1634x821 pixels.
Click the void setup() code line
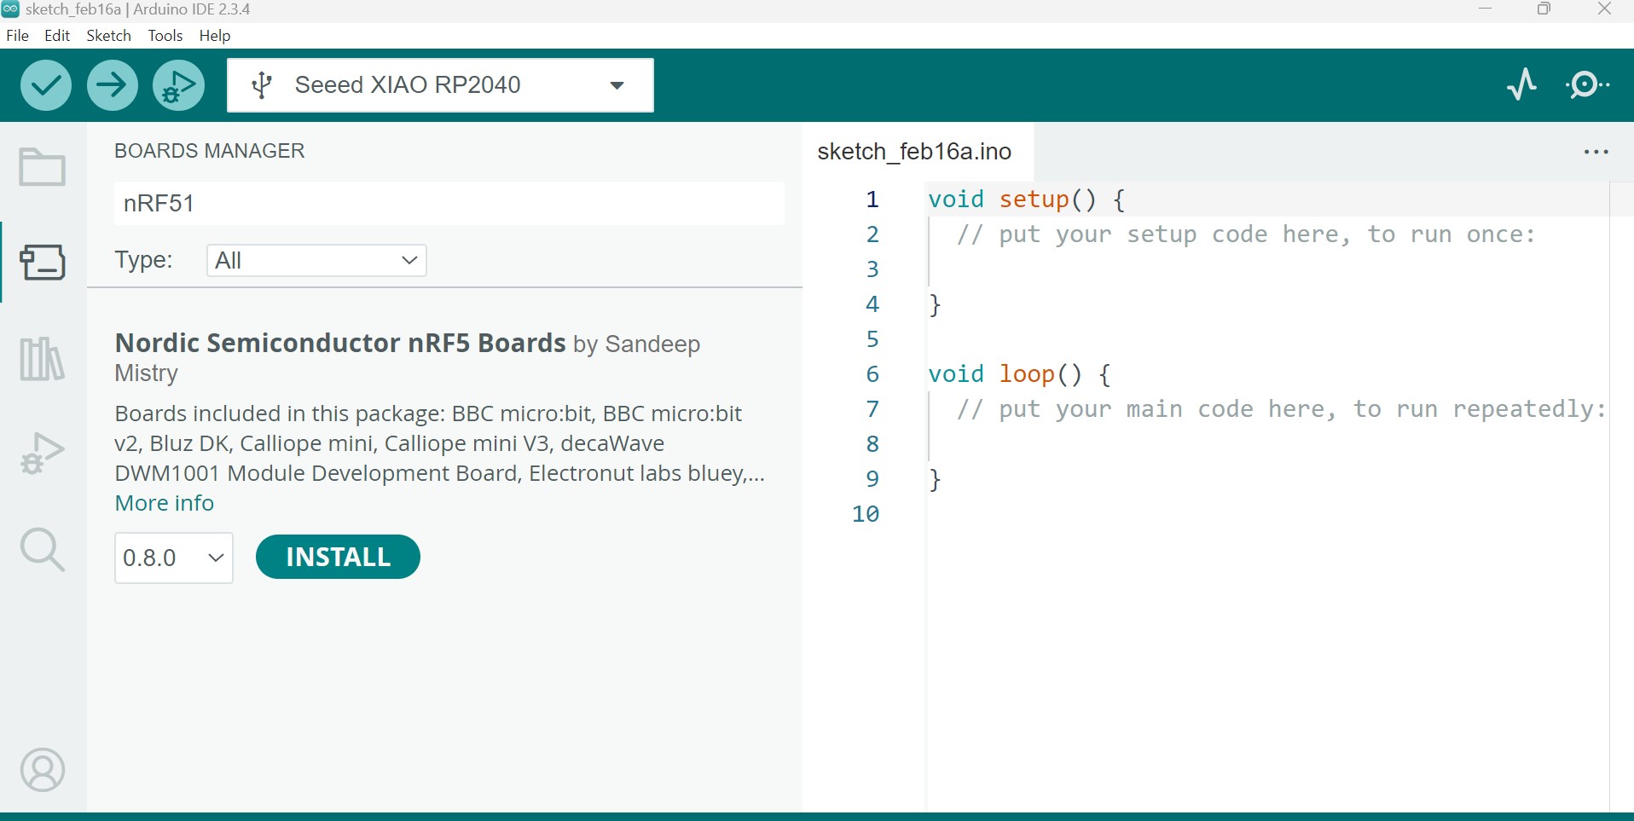coord(1027,199)
